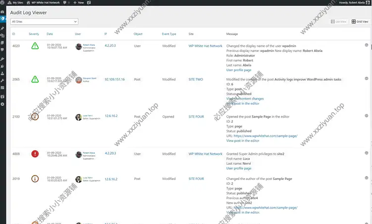Open User profile page link in event 4020
Image resolution: width=372 pixels, height=224 pixels.
tap(239, 70)
